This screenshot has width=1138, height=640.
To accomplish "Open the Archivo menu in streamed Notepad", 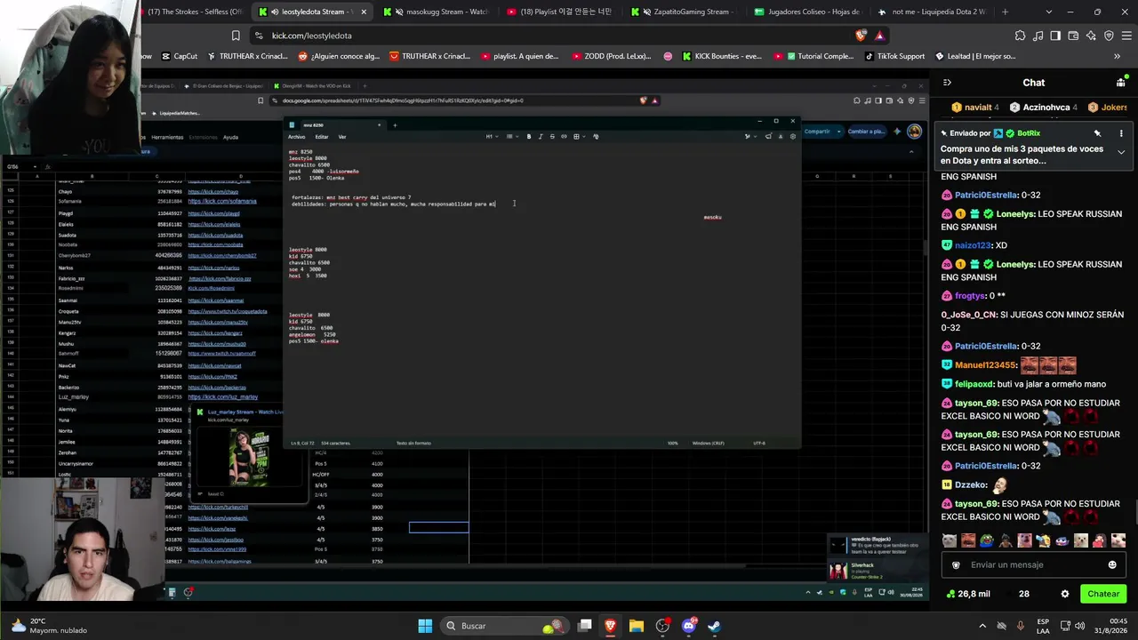I will point(296,137).
